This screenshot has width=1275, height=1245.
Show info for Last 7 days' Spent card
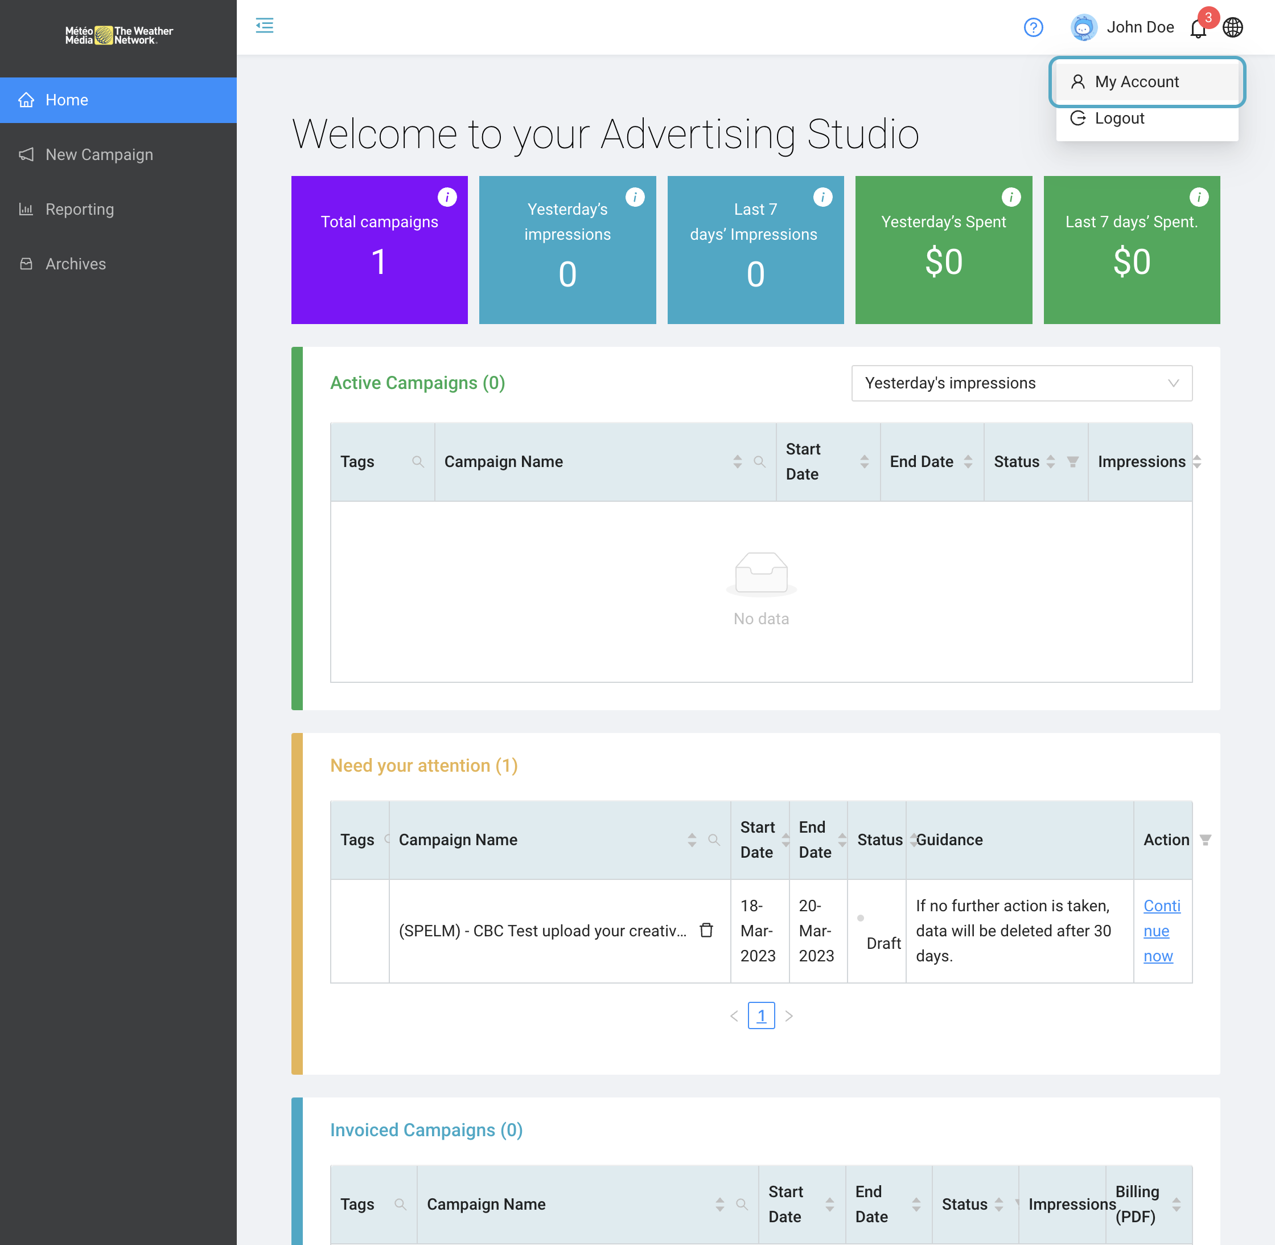click(1199, 197)
